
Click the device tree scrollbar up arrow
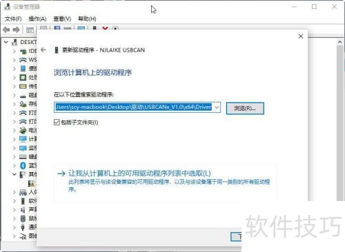coord(339,42)
